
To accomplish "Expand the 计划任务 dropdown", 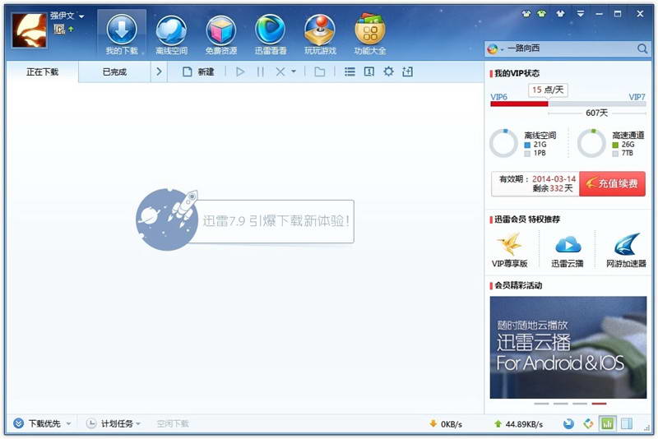I will [x=138, y=424].
